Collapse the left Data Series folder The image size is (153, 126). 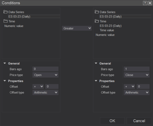coord(6,12)
